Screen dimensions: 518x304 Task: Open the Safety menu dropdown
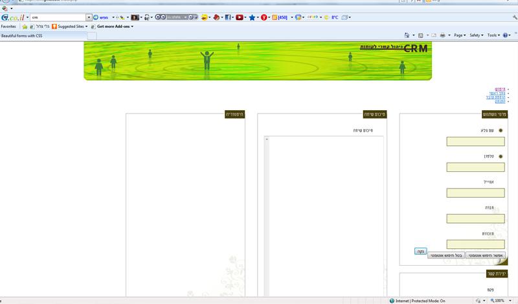click(476, 35)
